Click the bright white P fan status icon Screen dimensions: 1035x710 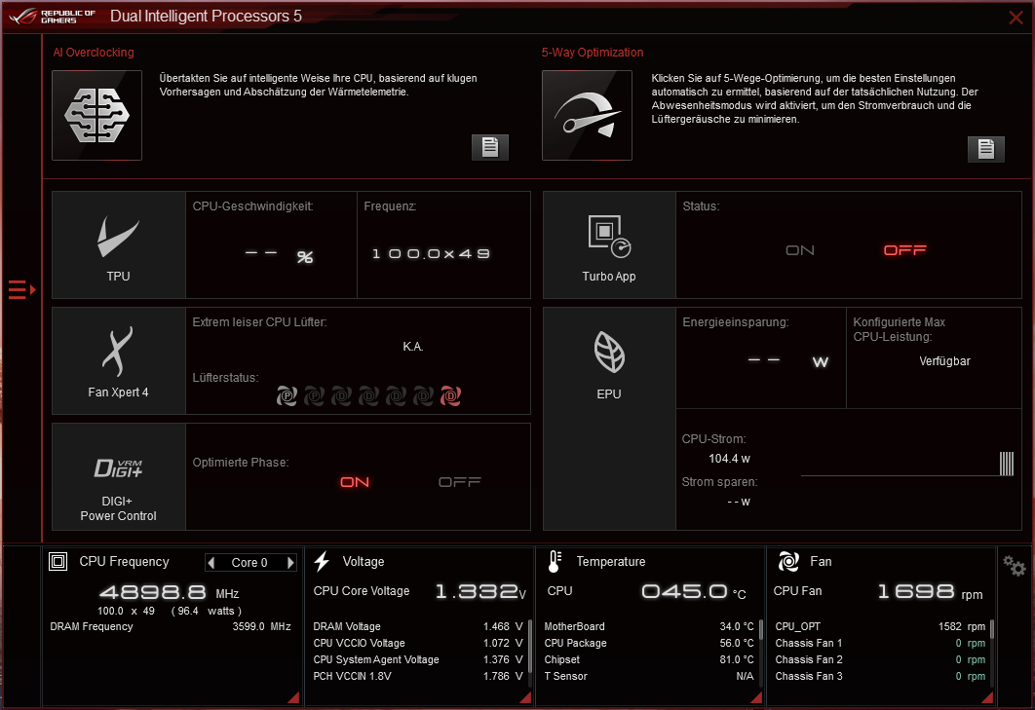click(287, 396)
